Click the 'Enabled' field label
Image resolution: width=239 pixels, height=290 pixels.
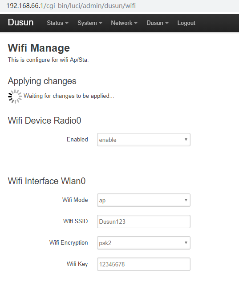77,140
